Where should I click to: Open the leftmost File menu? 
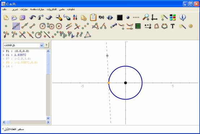4,9
